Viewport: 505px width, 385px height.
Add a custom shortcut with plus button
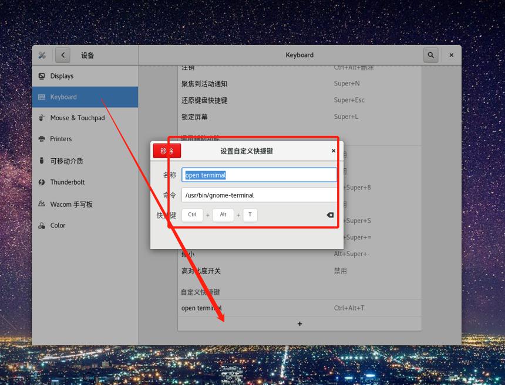tap(300, 323)
